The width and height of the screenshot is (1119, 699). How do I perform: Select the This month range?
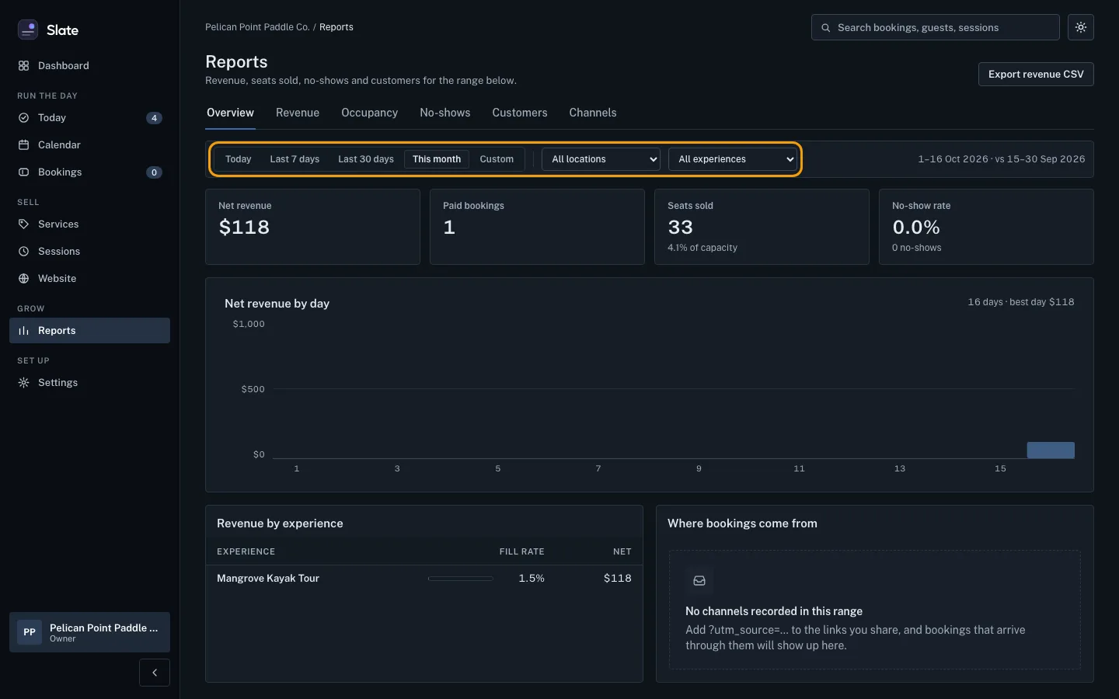click(x=437, y=159)
